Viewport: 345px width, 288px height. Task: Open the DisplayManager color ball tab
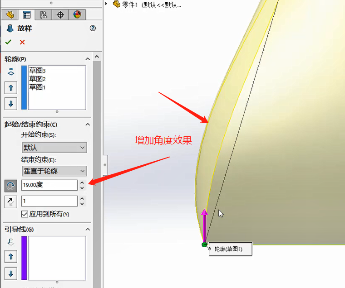pos(77,14)
